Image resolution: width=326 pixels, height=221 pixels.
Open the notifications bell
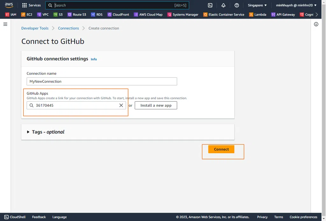[x=223, y=5]
